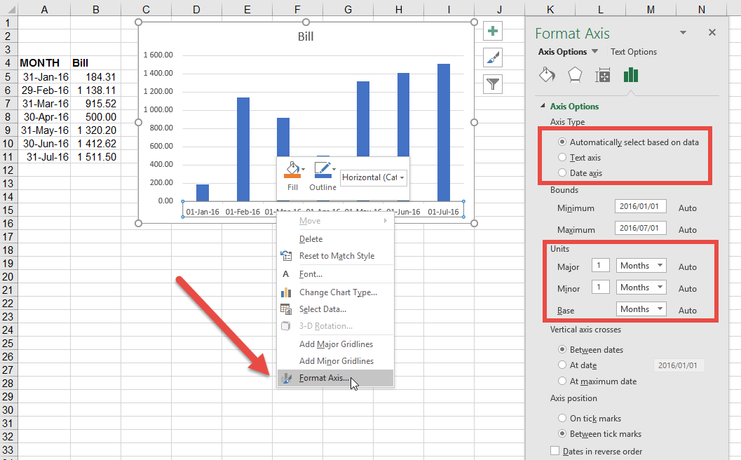Open the Size & Properties icon
The height and width of the screenshot is (460, 741).
point(602,74)
